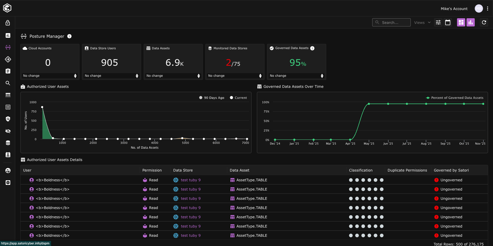
Task: Switch to the bar chart view
Action: [471, 23]
